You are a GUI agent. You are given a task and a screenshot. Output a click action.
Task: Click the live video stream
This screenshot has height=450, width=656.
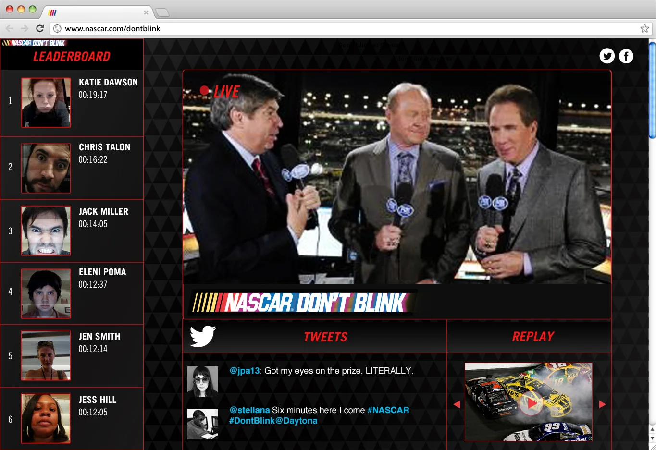(x=397, y=177)
